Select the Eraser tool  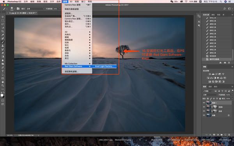(3, 53)
